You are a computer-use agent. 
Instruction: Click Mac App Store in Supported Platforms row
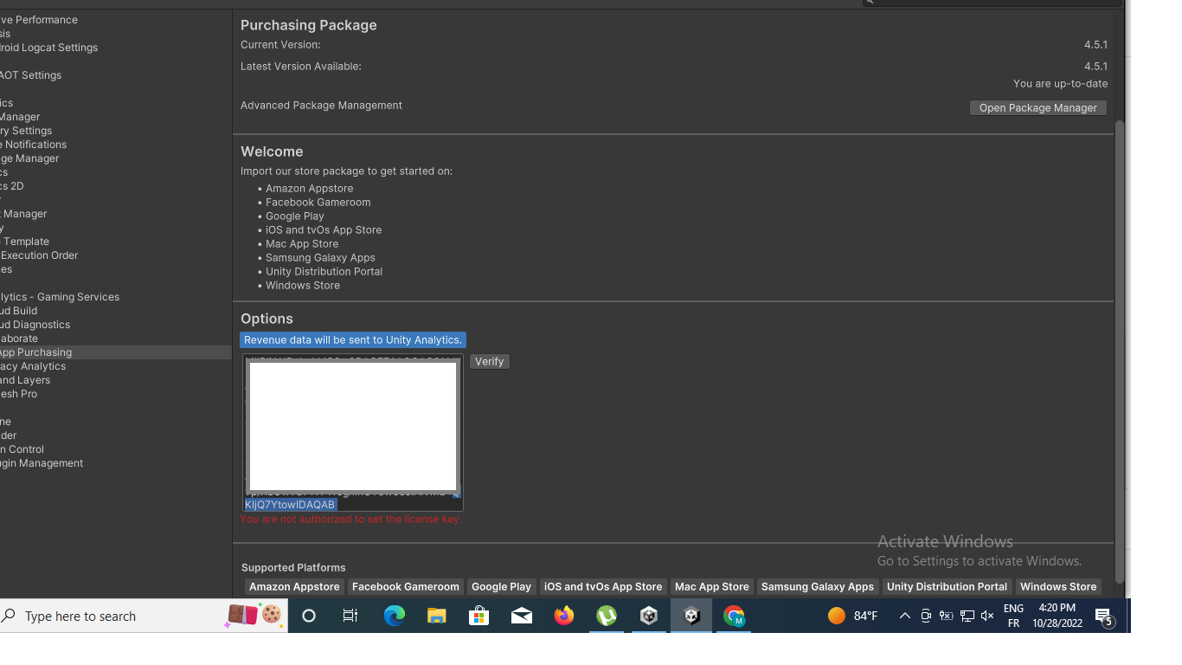[x=711, y=587]
